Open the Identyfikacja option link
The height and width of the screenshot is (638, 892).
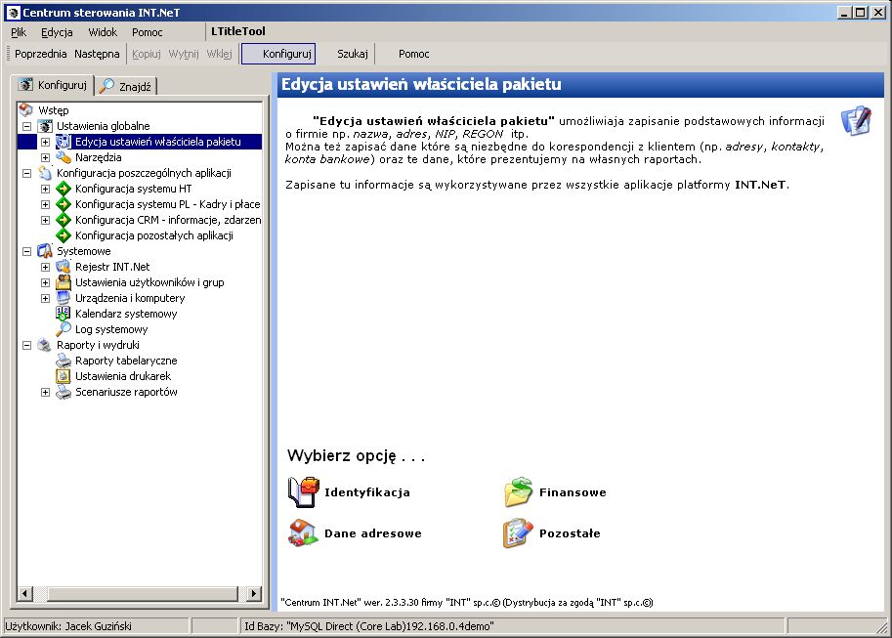(x=367, y=492)
